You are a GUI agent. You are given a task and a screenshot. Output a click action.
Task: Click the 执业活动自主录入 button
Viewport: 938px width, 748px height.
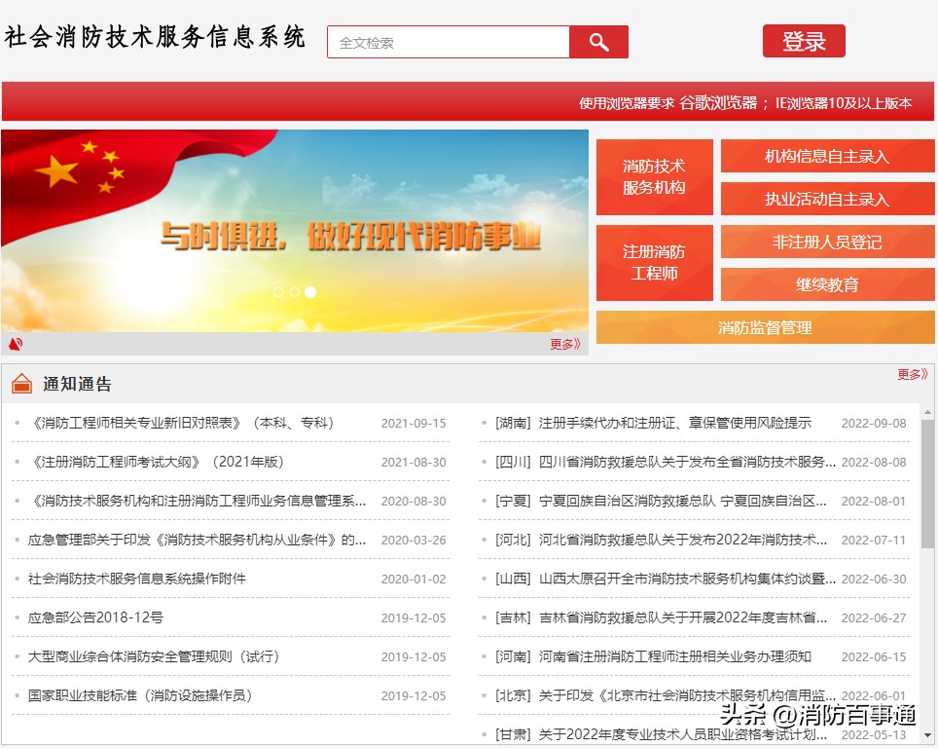coord(826,198)
